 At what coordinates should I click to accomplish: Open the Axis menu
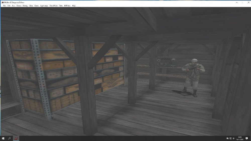coord(14,6)
